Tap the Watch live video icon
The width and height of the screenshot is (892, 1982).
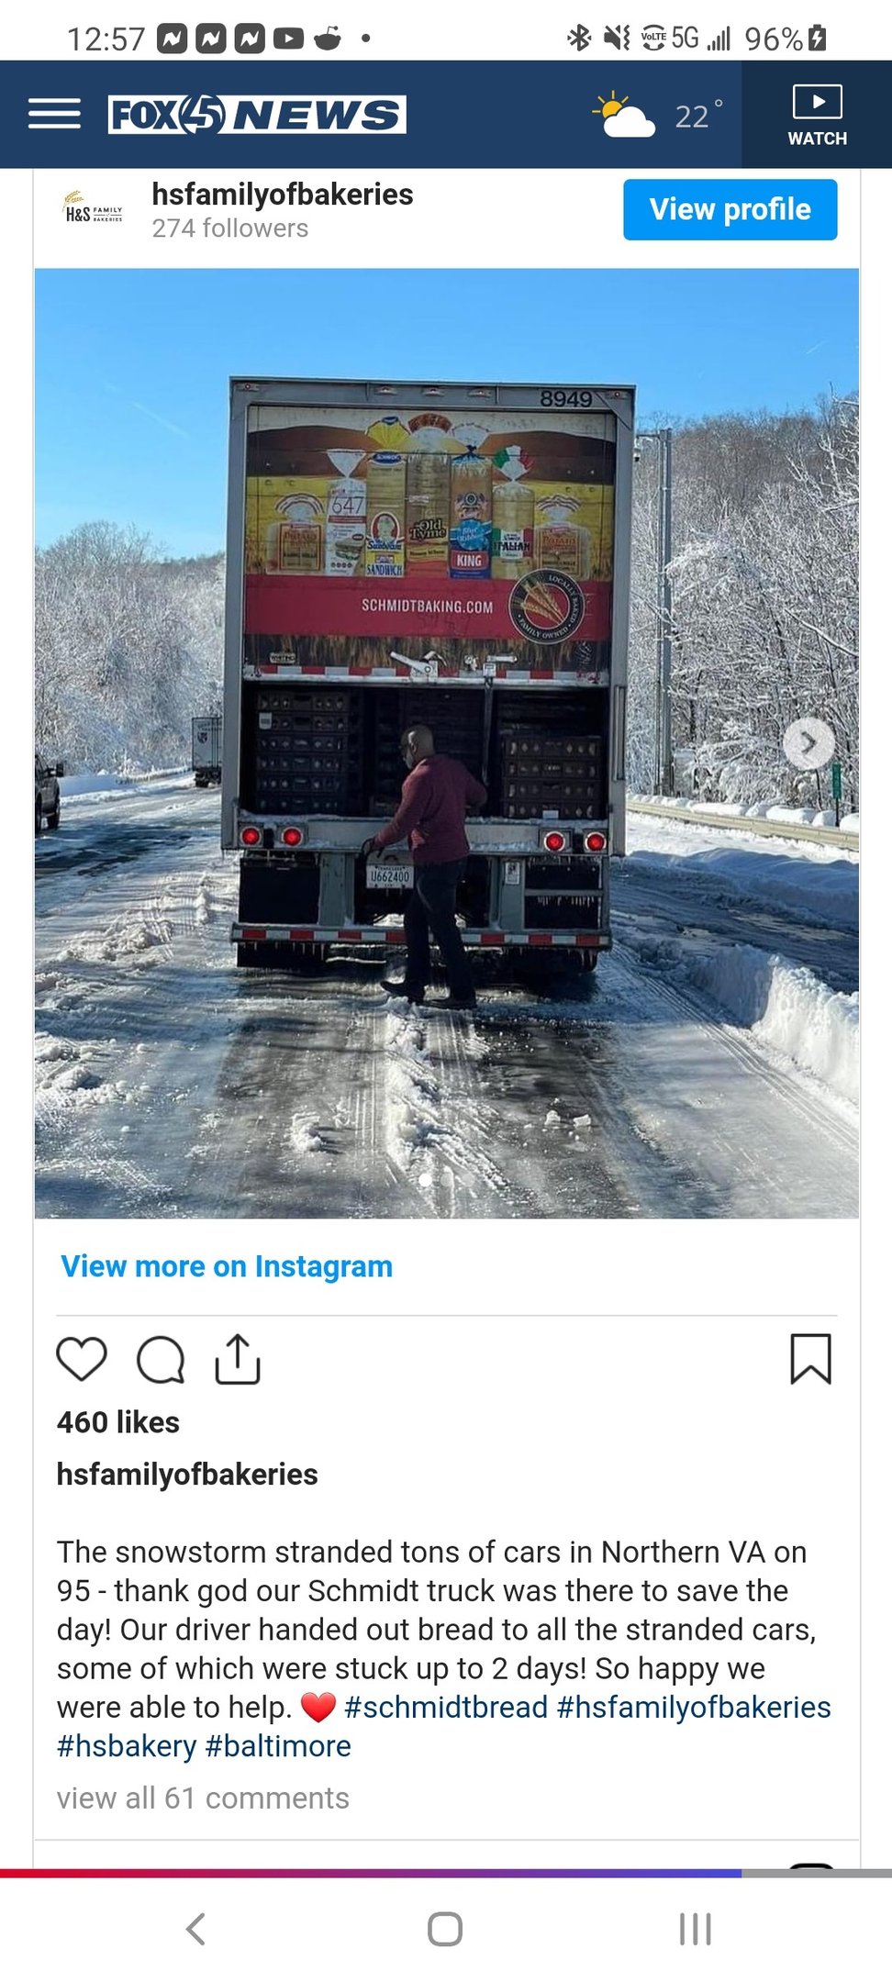(817, 115)
